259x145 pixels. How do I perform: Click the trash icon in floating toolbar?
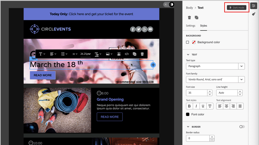pos(142,54)
